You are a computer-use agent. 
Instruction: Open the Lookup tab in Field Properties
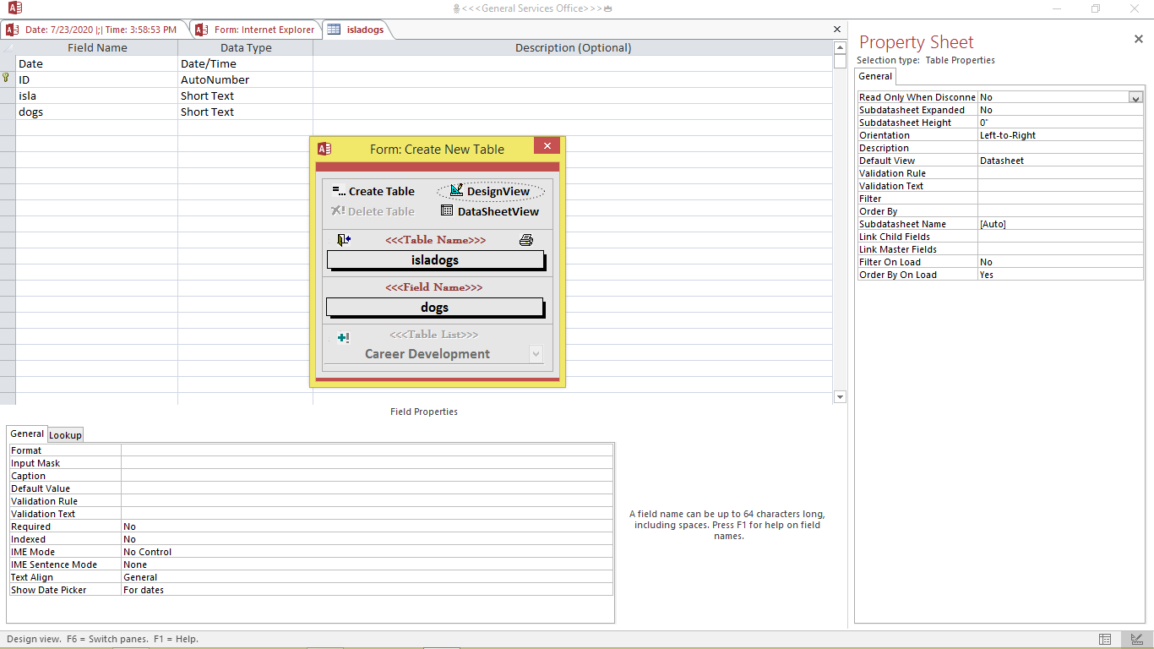[x=65, y=435]
